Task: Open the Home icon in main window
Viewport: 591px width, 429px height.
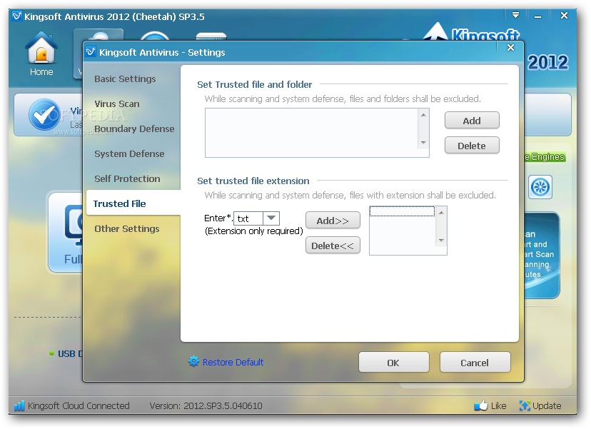Action: [x=41, y=48]
